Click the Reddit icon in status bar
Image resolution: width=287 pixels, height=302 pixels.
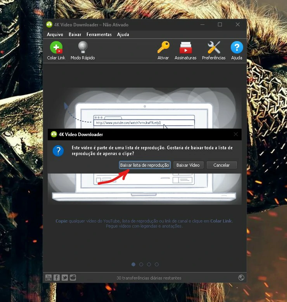(73, 278)
